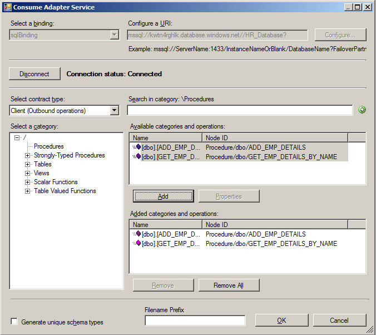376x335 pixels.
Task: Click Name column header in Available list
Action: pyautogui.click(x=166, y=138)
